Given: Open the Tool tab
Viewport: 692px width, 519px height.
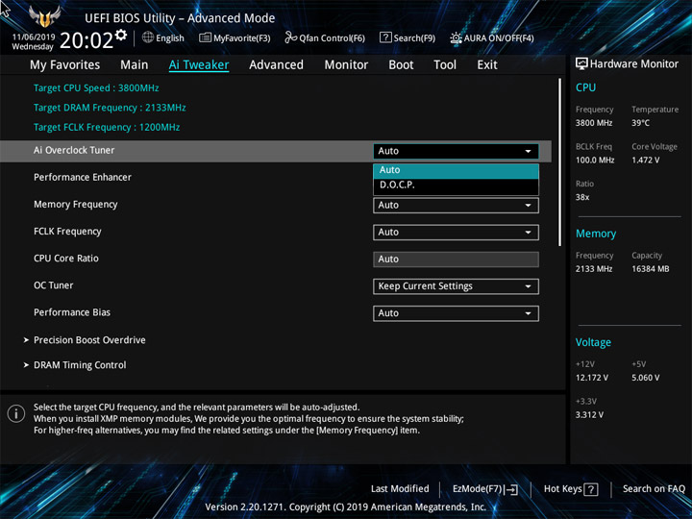Looking at the screenshot, I should click(x=445, y=65).
